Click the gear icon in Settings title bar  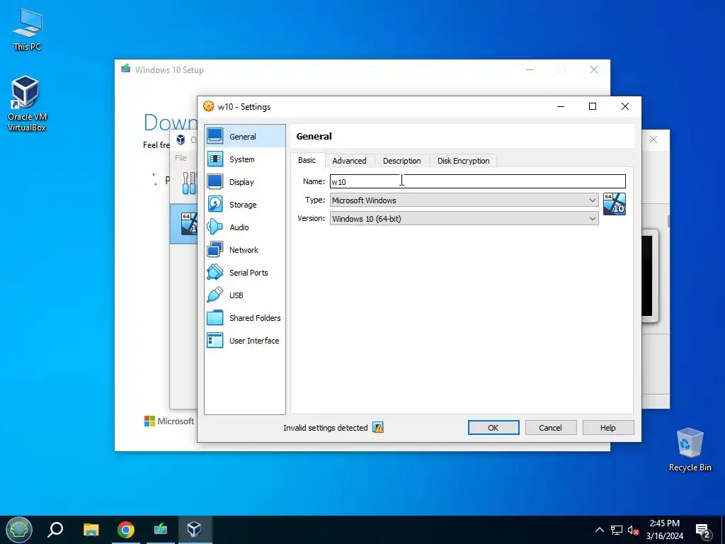pyautogui.click(x=209, y=106)
